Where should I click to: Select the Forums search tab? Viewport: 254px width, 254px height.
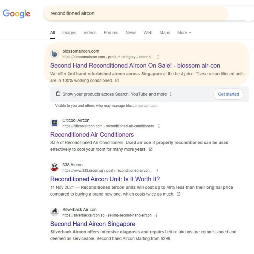click(111, 33)
